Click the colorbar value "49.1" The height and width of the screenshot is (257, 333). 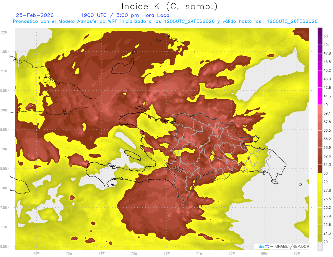(x=327, y=45)
